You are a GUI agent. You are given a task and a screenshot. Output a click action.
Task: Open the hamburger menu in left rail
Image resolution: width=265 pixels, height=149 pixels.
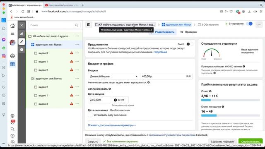[x=12, y=34]
